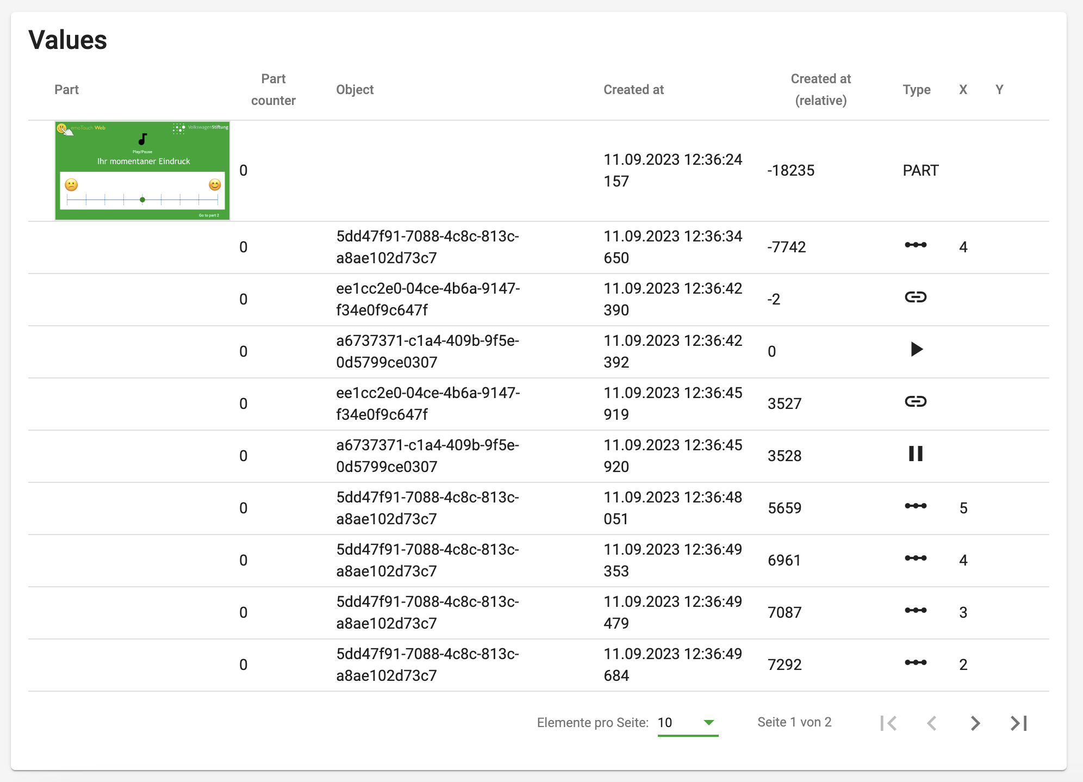Click the relative time value 7292
Viewport: 1083px width, 782px height.
(x=785, y=665)
